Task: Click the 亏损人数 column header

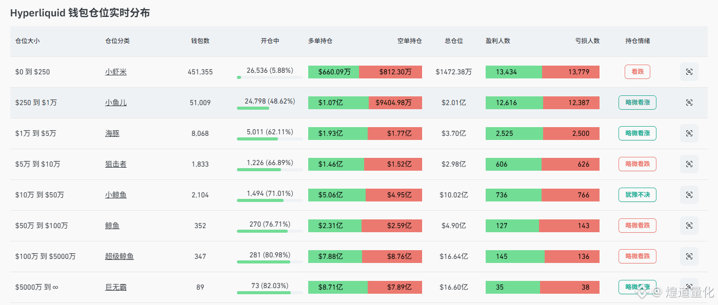Action: [x=587, y=41]
